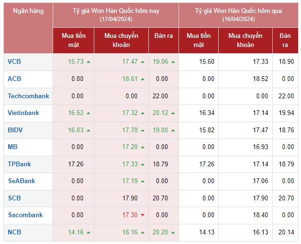The width and height of the screenshot is (301, 244).
Task: Click green up arrow beside VCB 15.73
Action: tap(89, 62)
